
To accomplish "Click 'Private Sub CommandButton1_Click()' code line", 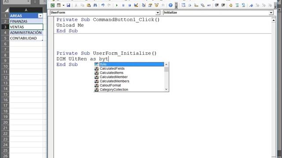I will tap(108, 20).
